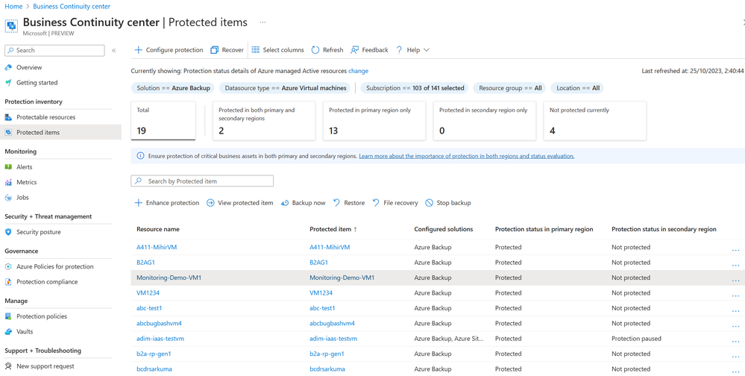Select Protected in secondary region only card

click(x=485, y=121)
